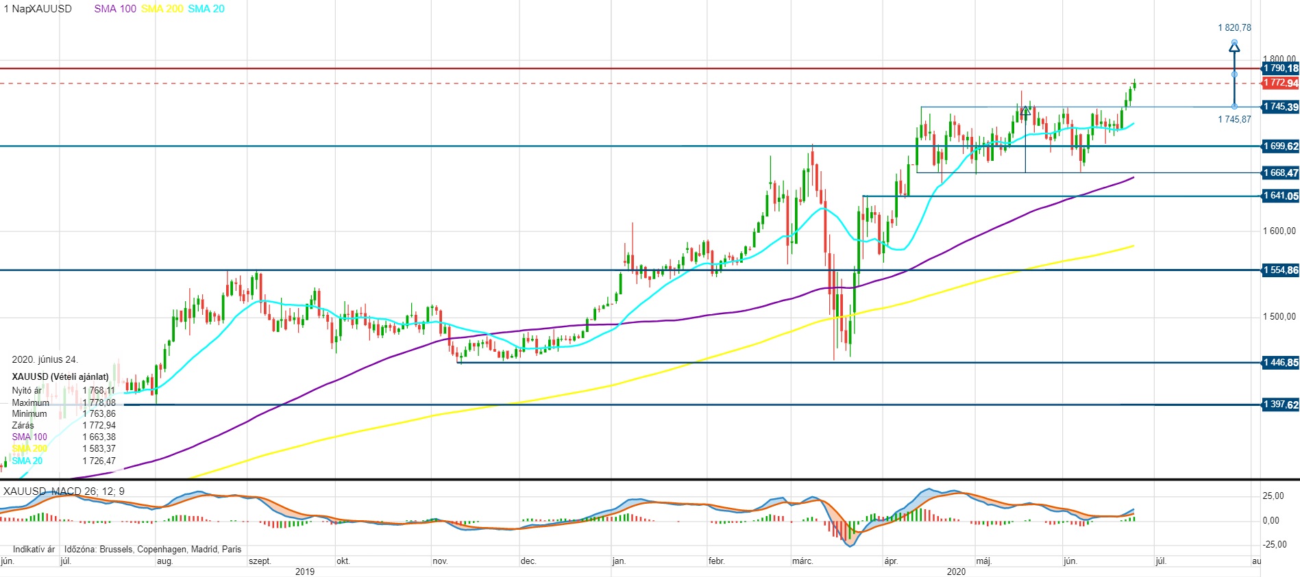The width and height of the screenshot is (1300, 577).
Task: Click the '1 NapXAUUSD' chart title
Action: 38,9
